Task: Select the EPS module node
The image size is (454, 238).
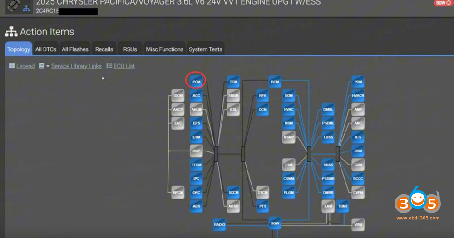Action: [x=196, y=123]
